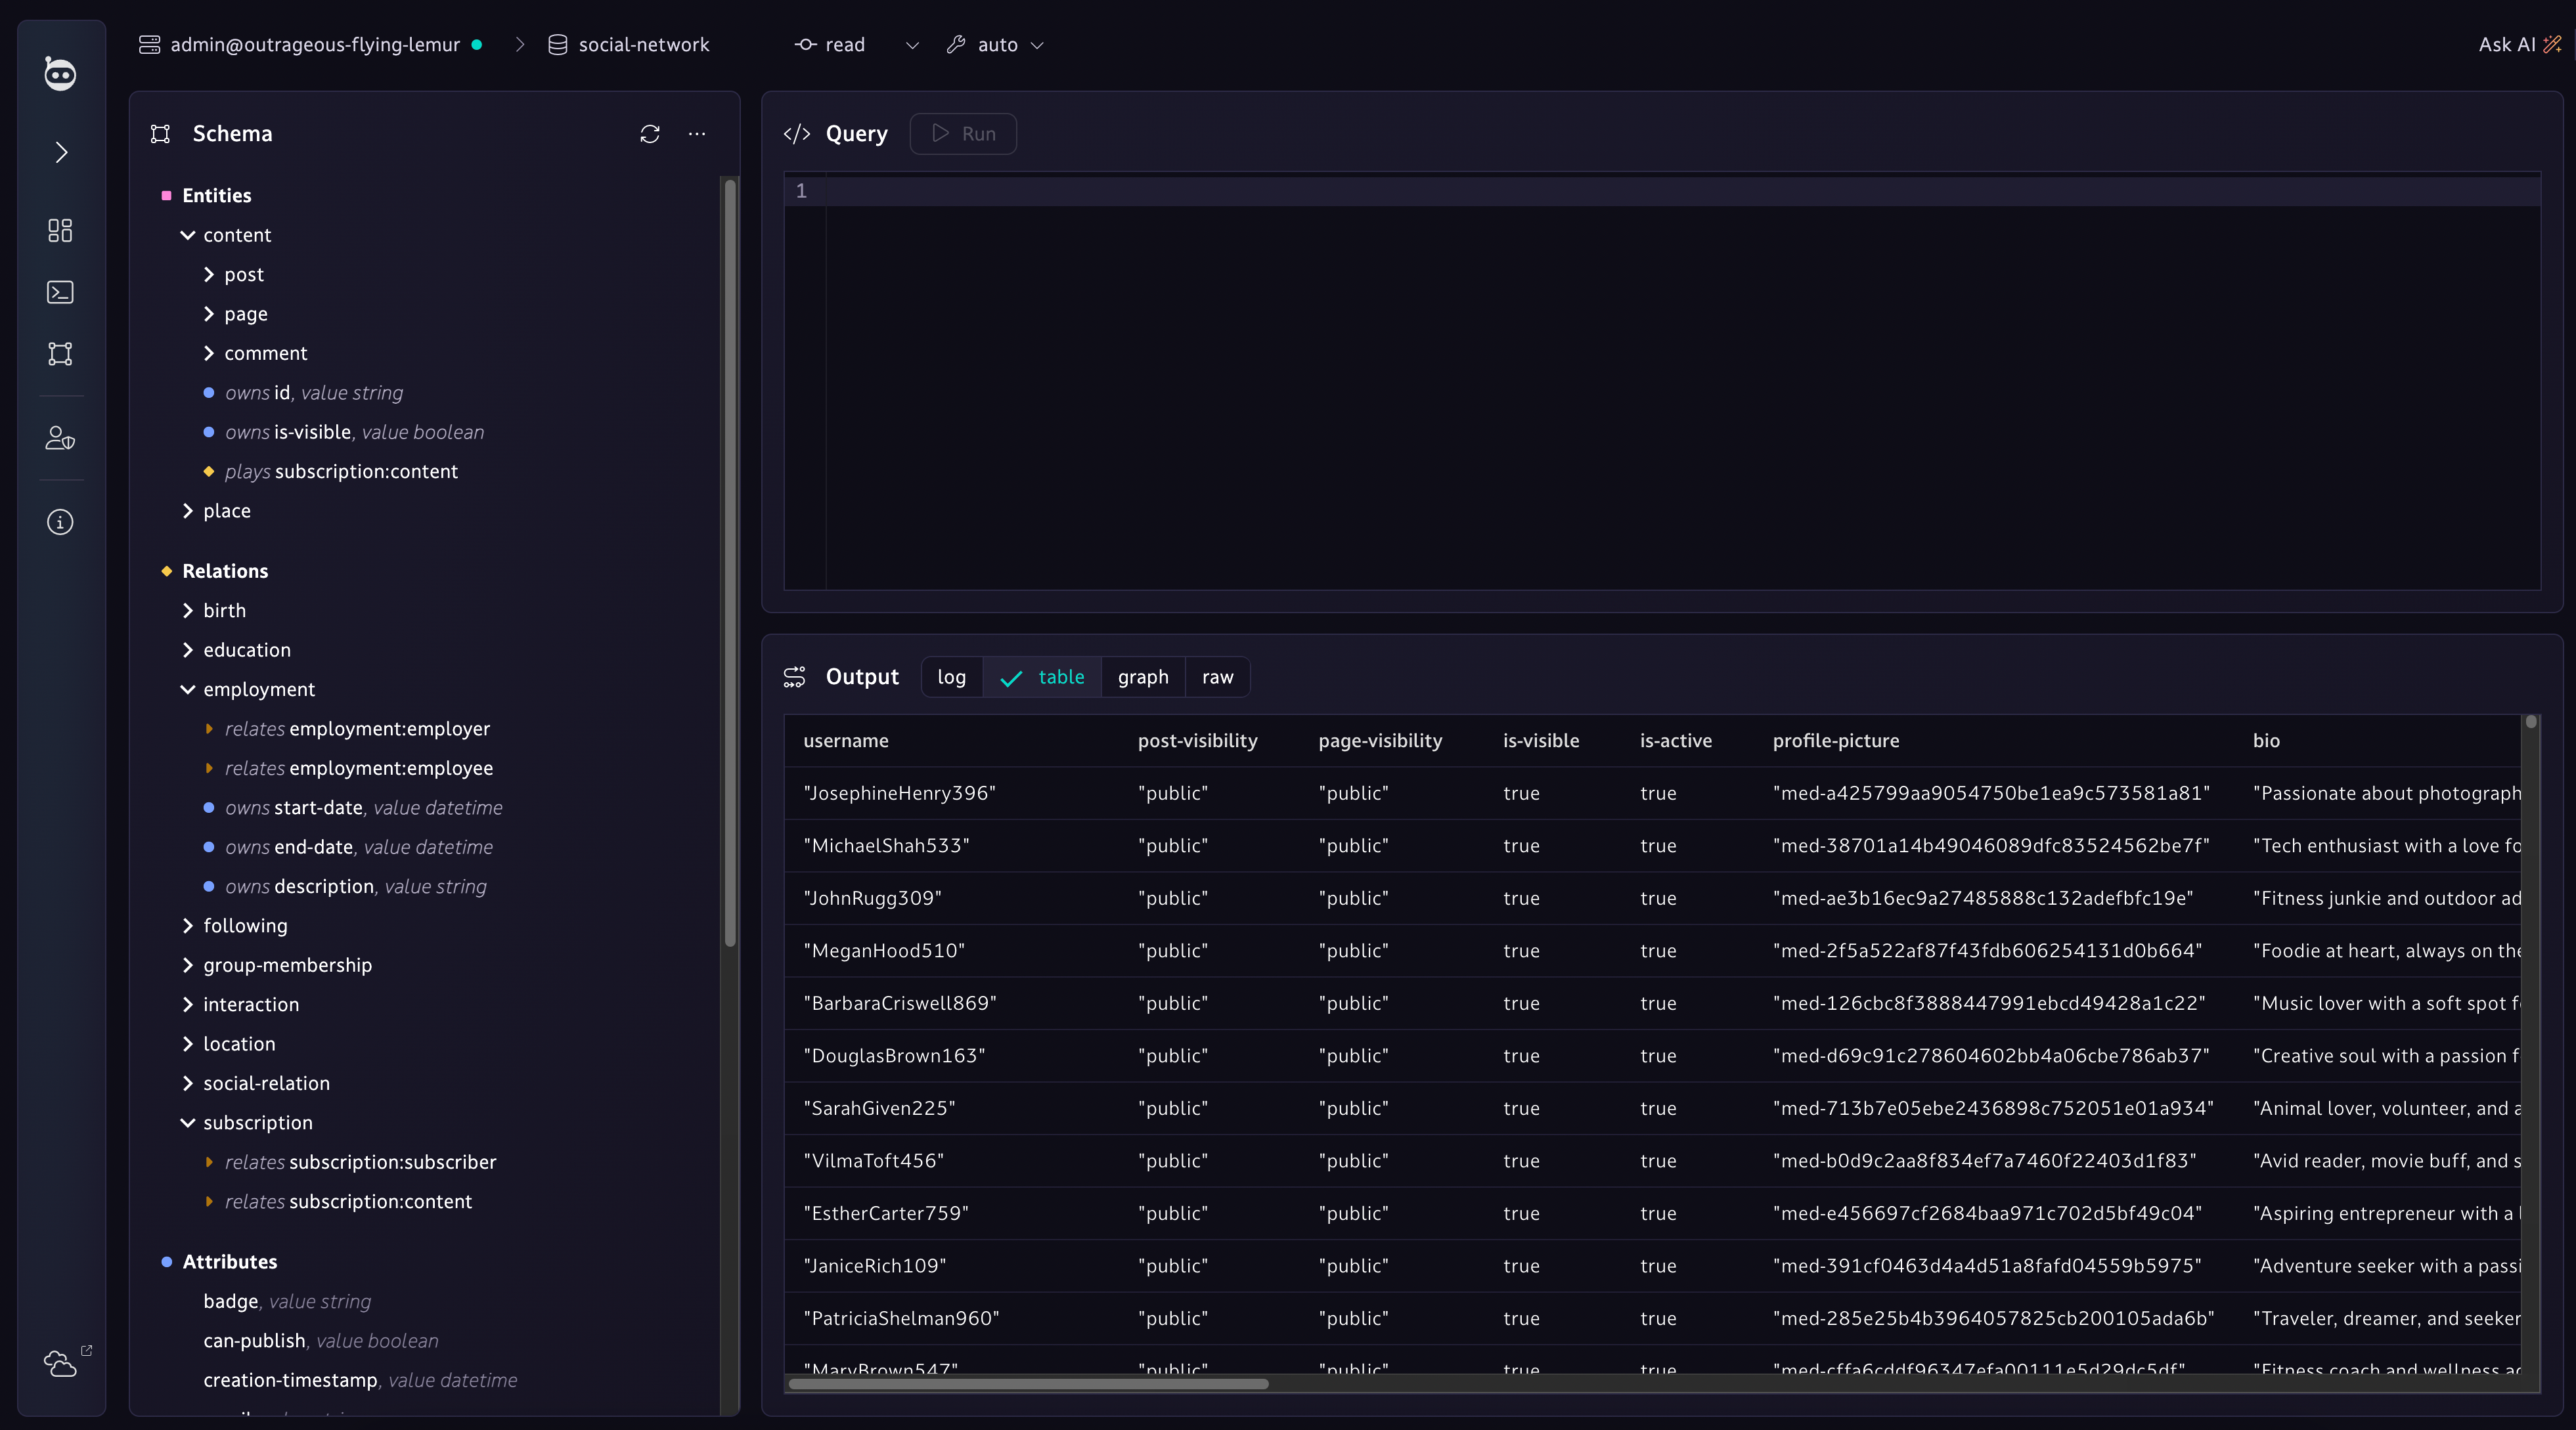Collapse the subscription relation
This screenshot has height=1430, width=2576.
pos(187,1122)
